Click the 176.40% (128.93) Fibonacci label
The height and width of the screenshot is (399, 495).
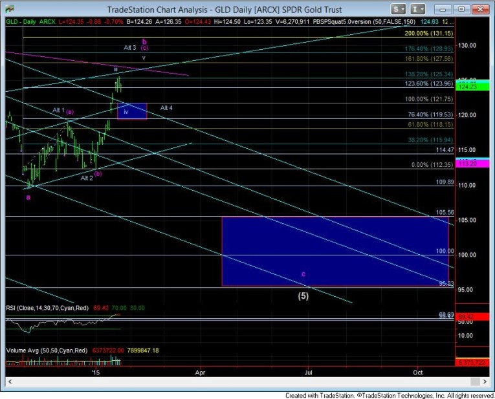pyautogui.click(x=429, y=49)
